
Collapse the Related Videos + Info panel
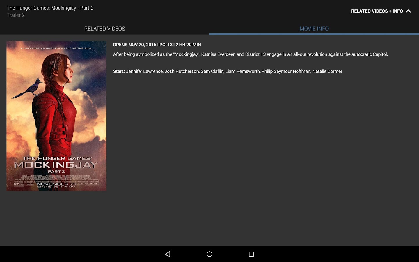tap(381, 11)
